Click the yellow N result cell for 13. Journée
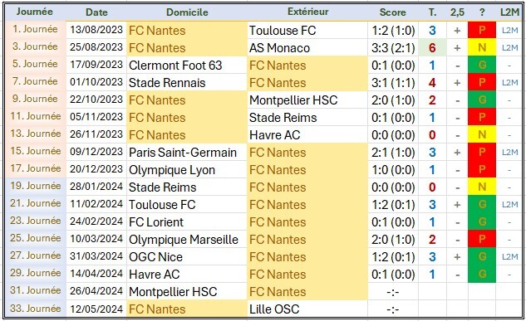Viewport: 526px width, 321px height. click(x=482, y=134)
